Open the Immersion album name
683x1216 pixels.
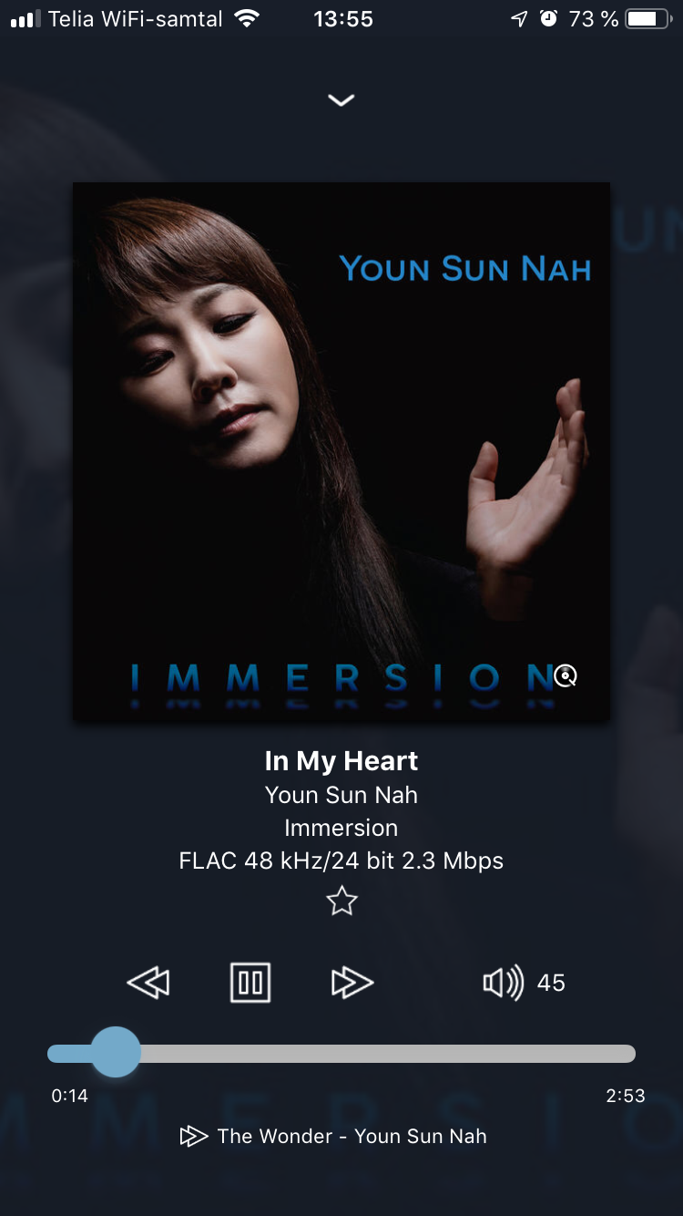[341, 828]
